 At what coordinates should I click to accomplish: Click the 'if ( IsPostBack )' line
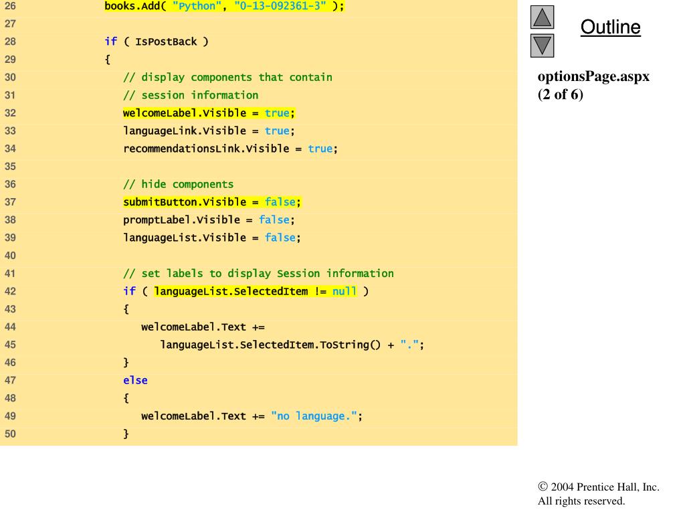[157, 41]
